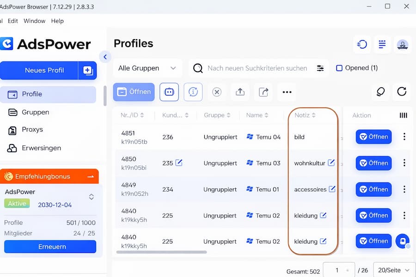Click the robot RPA icon in toolbar

169,92
